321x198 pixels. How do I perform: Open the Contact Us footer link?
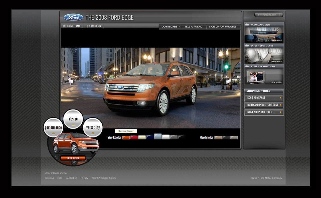pyautogui.click(x=71, y=178)
